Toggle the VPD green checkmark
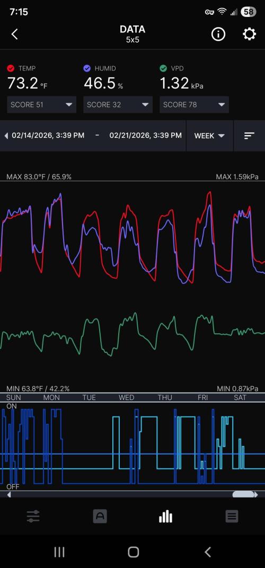This screenshot has width=265, height=568. pyautogui.click(x=163, y=68)
